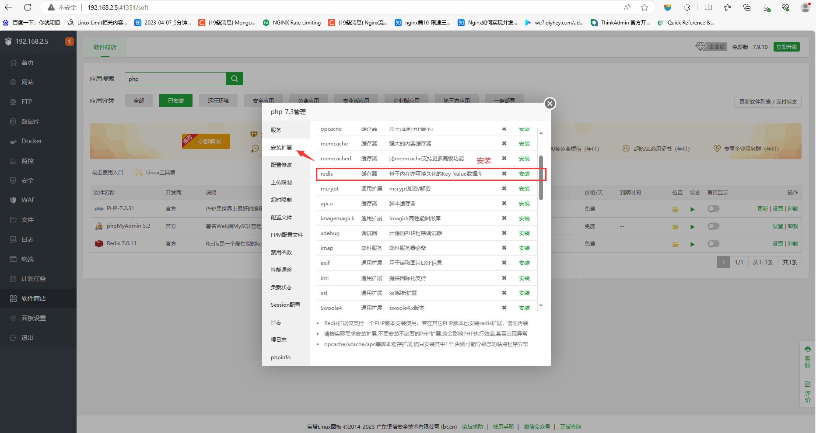Open Linux工具箱 link
Image resolution: width=816 pixels, height=433 pixels.
coord(155,173)
